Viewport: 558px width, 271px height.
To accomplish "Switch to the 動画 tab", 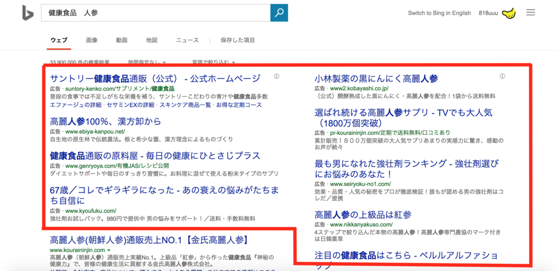I will pos(122,40).
